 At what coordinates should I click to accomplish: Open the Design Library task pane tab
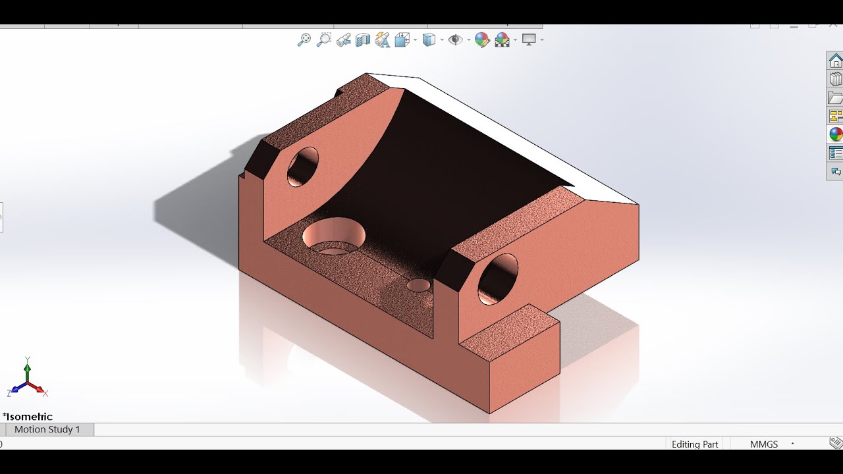[x=835, y=80]
